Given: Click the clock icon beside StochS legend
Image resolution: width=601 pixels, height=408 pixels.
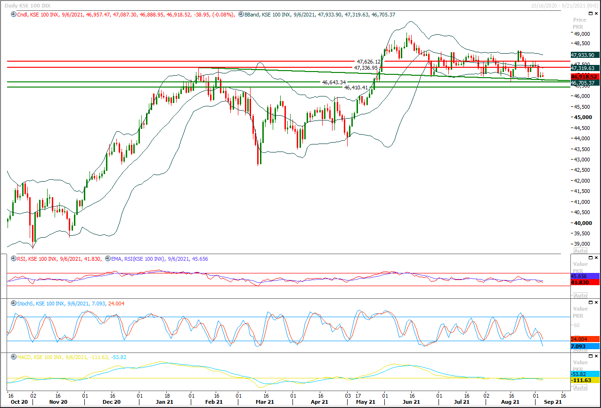Looking at the screenshot, I should [x=13, y=304].
